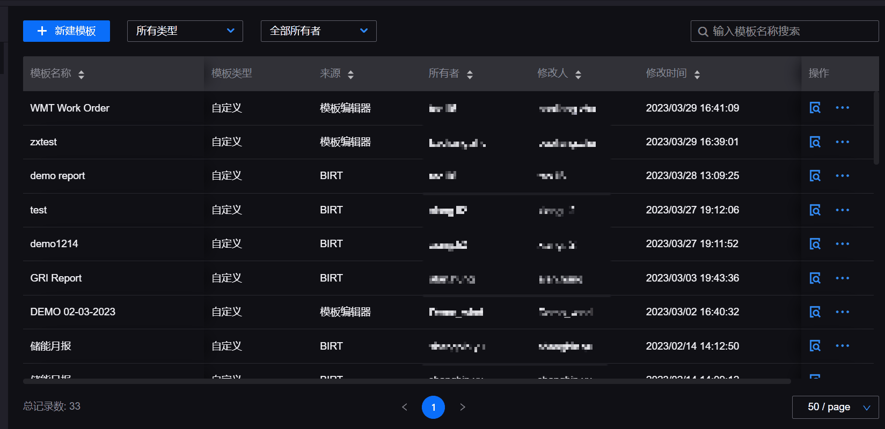Click timestamp 2023/03/27 19:12:06
Viewport: 885px width, 429px height.
[692, 210]
